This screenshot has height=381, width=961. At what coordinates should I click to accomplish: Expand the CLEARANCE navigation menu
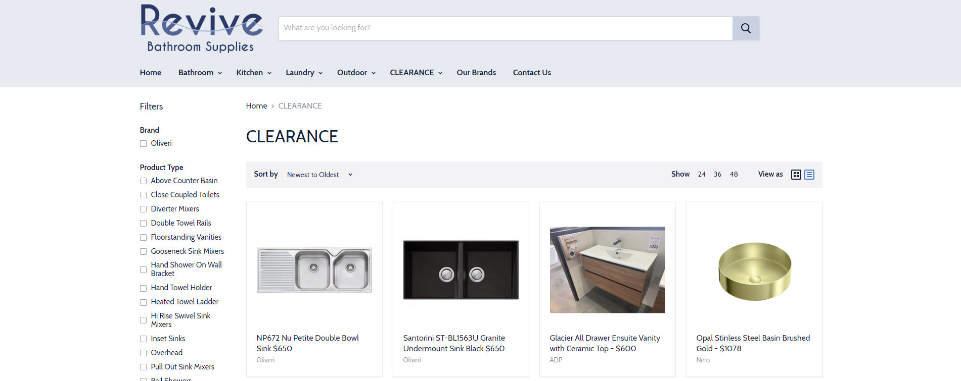click(x=416, y=73)
